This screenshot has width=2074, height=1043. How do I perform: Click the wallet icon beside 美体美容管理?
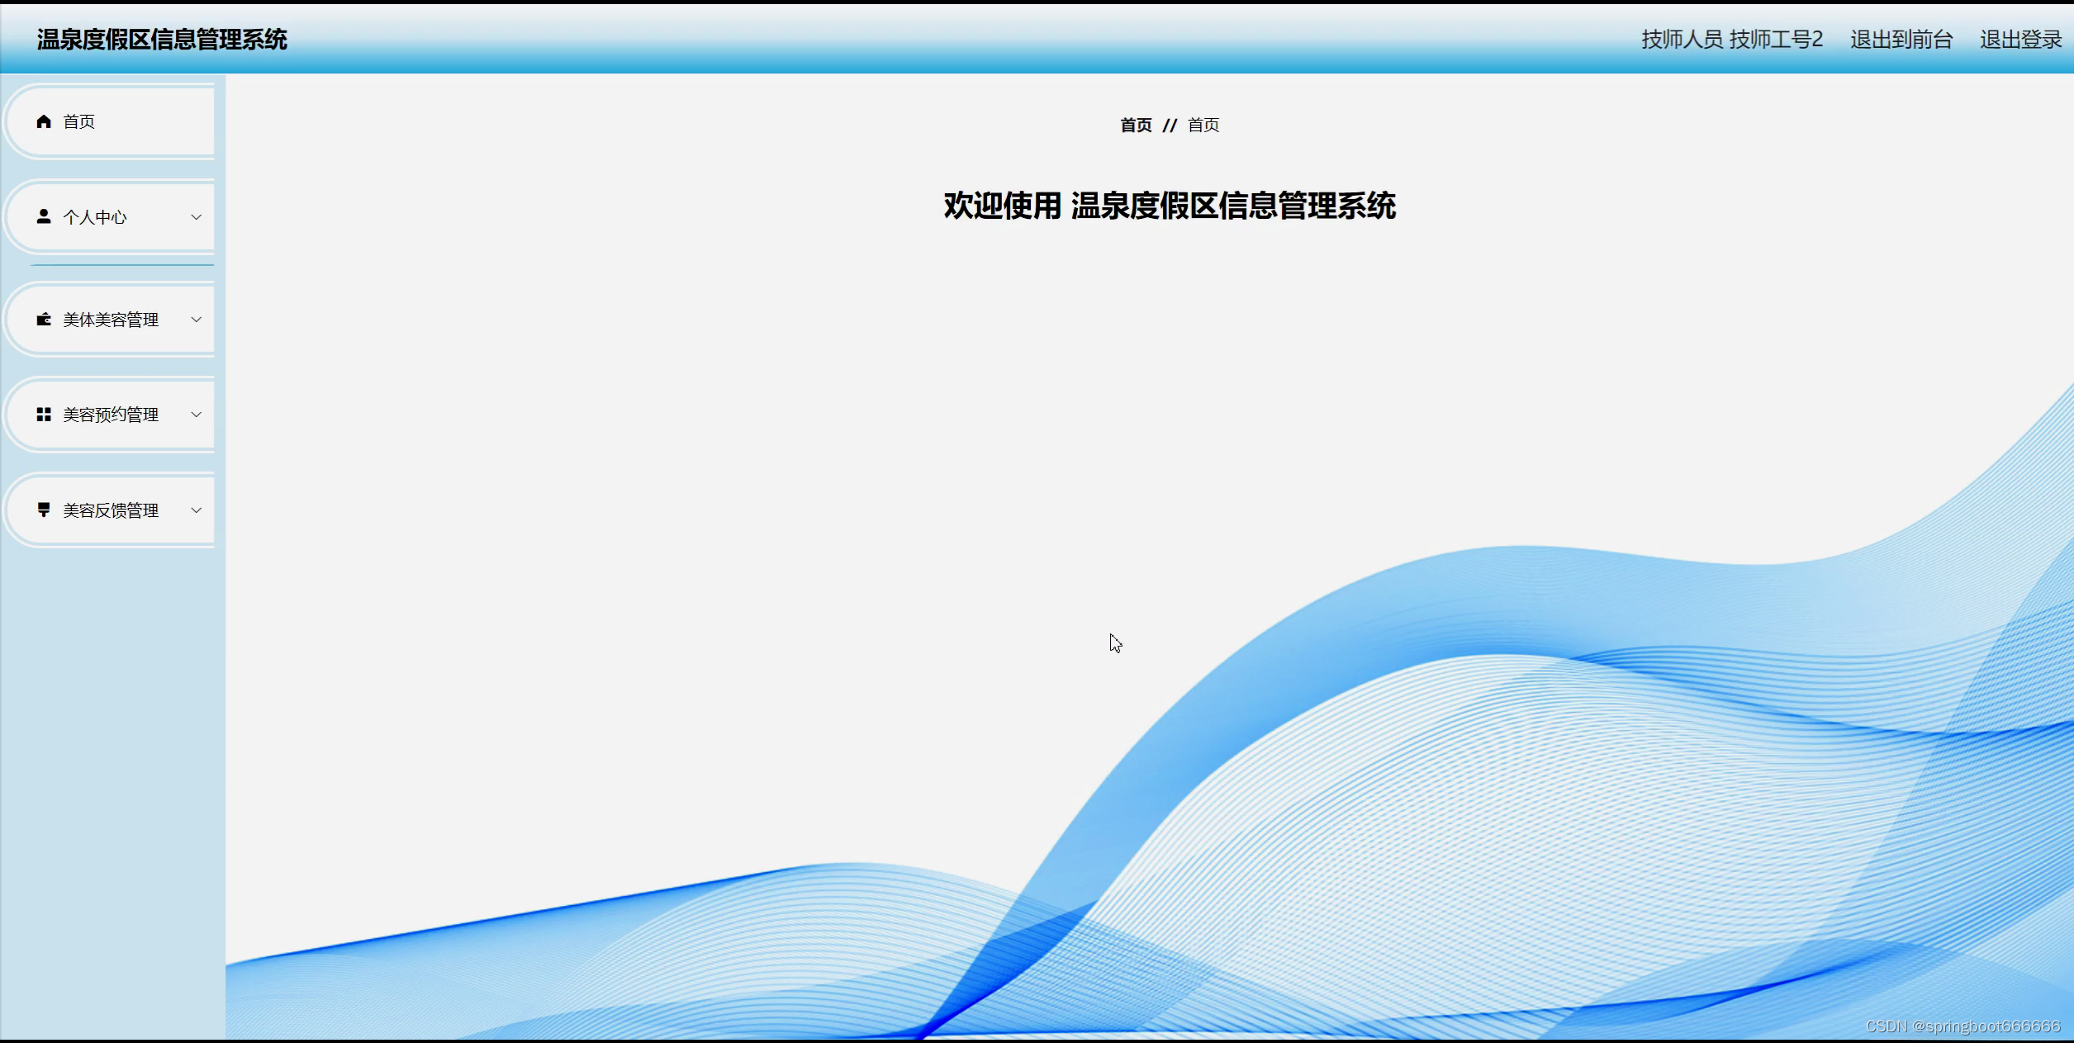click(x=44, y=320)
